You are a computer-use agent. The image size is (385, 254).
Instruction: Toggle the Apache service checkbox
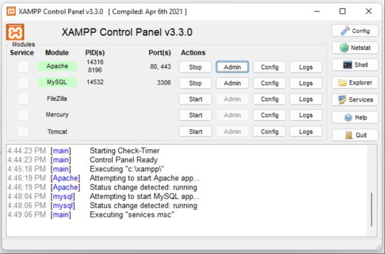(x=23, y=67)
